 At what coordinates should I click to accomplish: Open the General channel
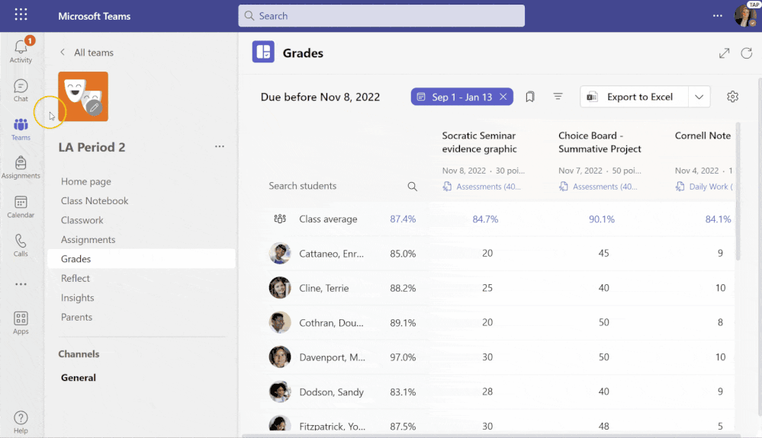click(x=79, y=377)
